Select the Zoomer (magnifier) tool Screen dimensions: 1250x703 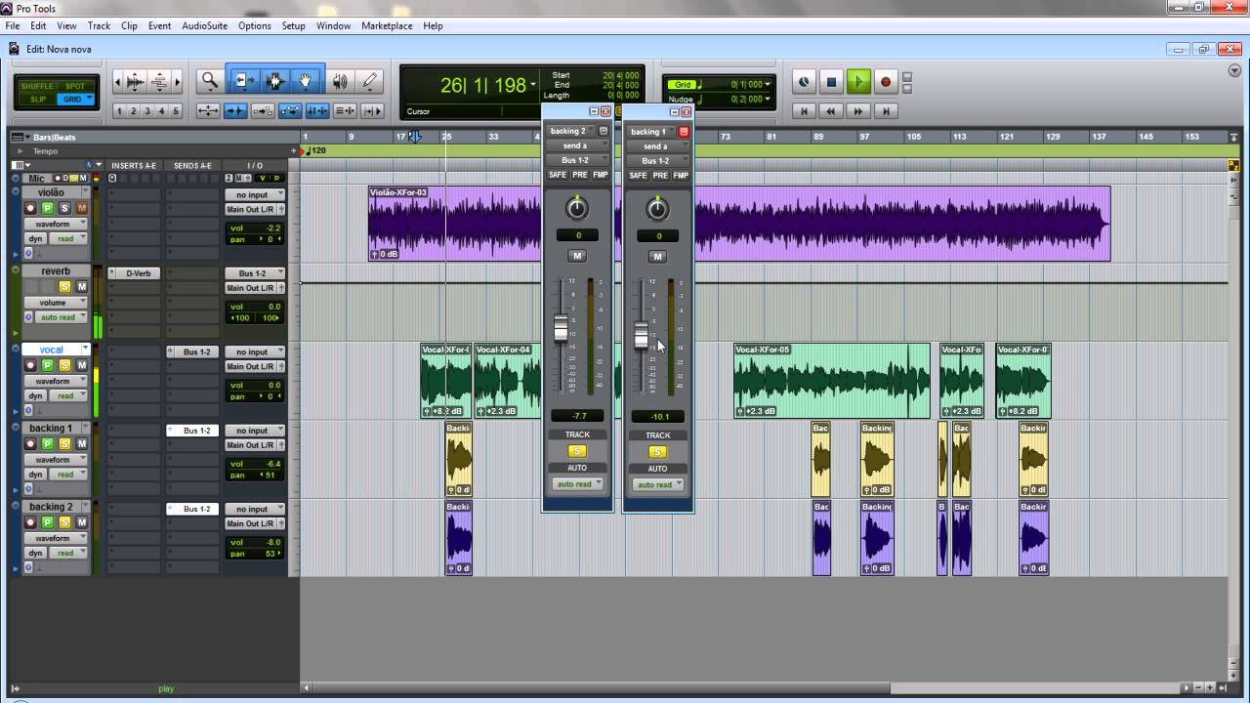(209, 82)
